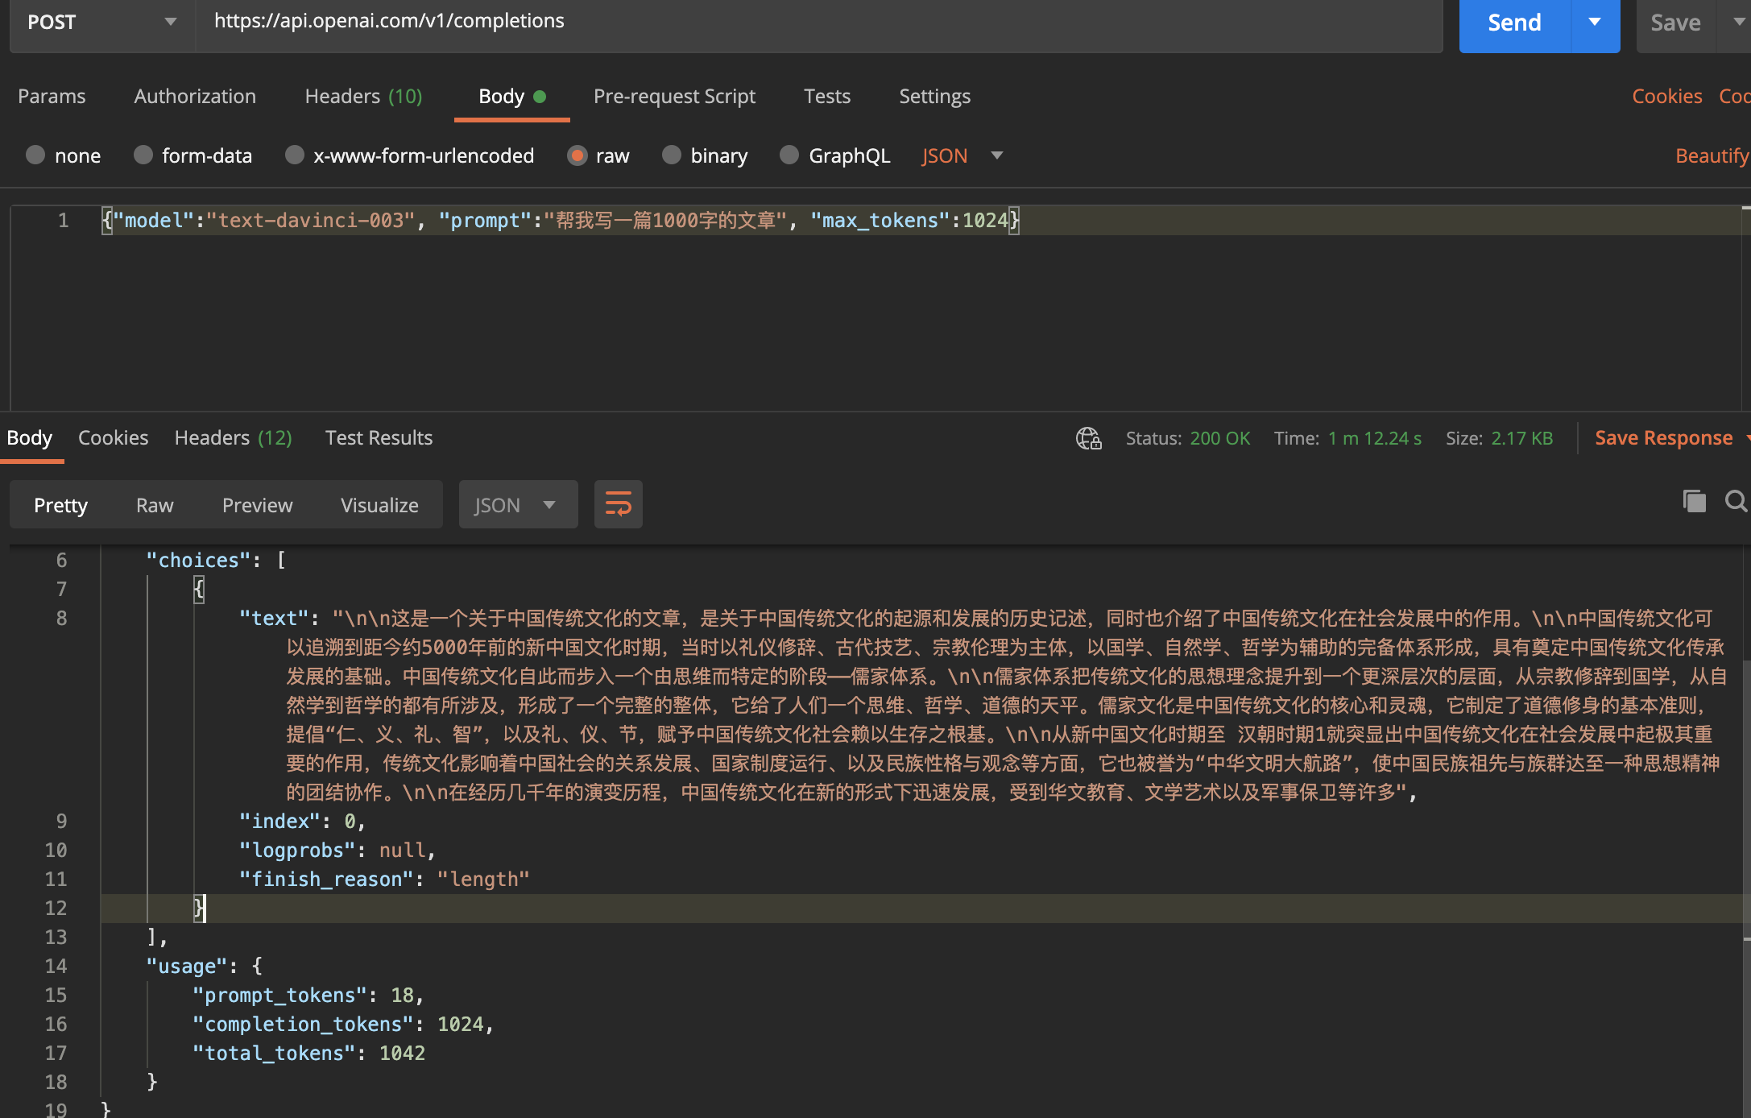Beautify the request JSON body
The height and width of the screenshot is (1118, 1751).
[1711, 155]
